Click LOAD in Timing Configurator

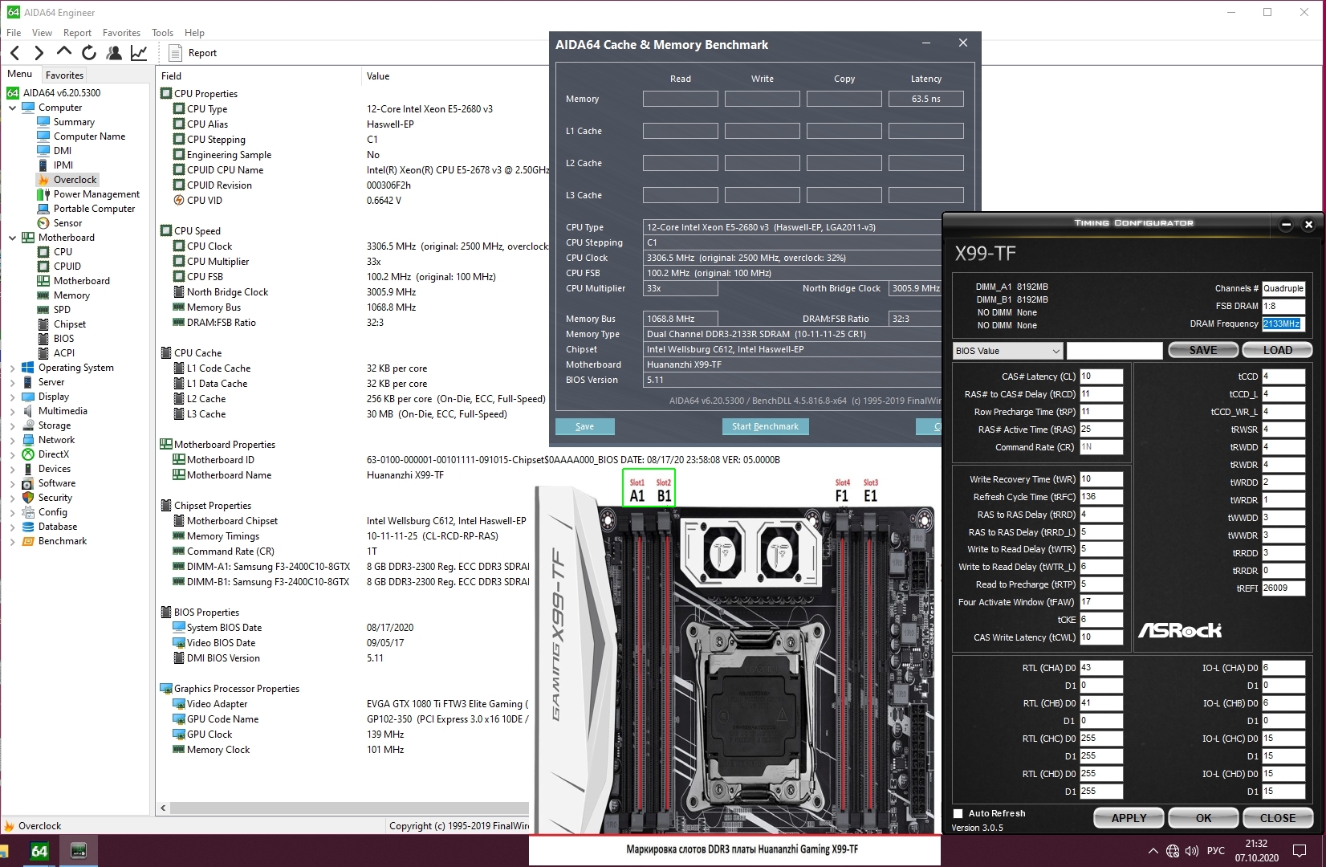(1277, 350)
